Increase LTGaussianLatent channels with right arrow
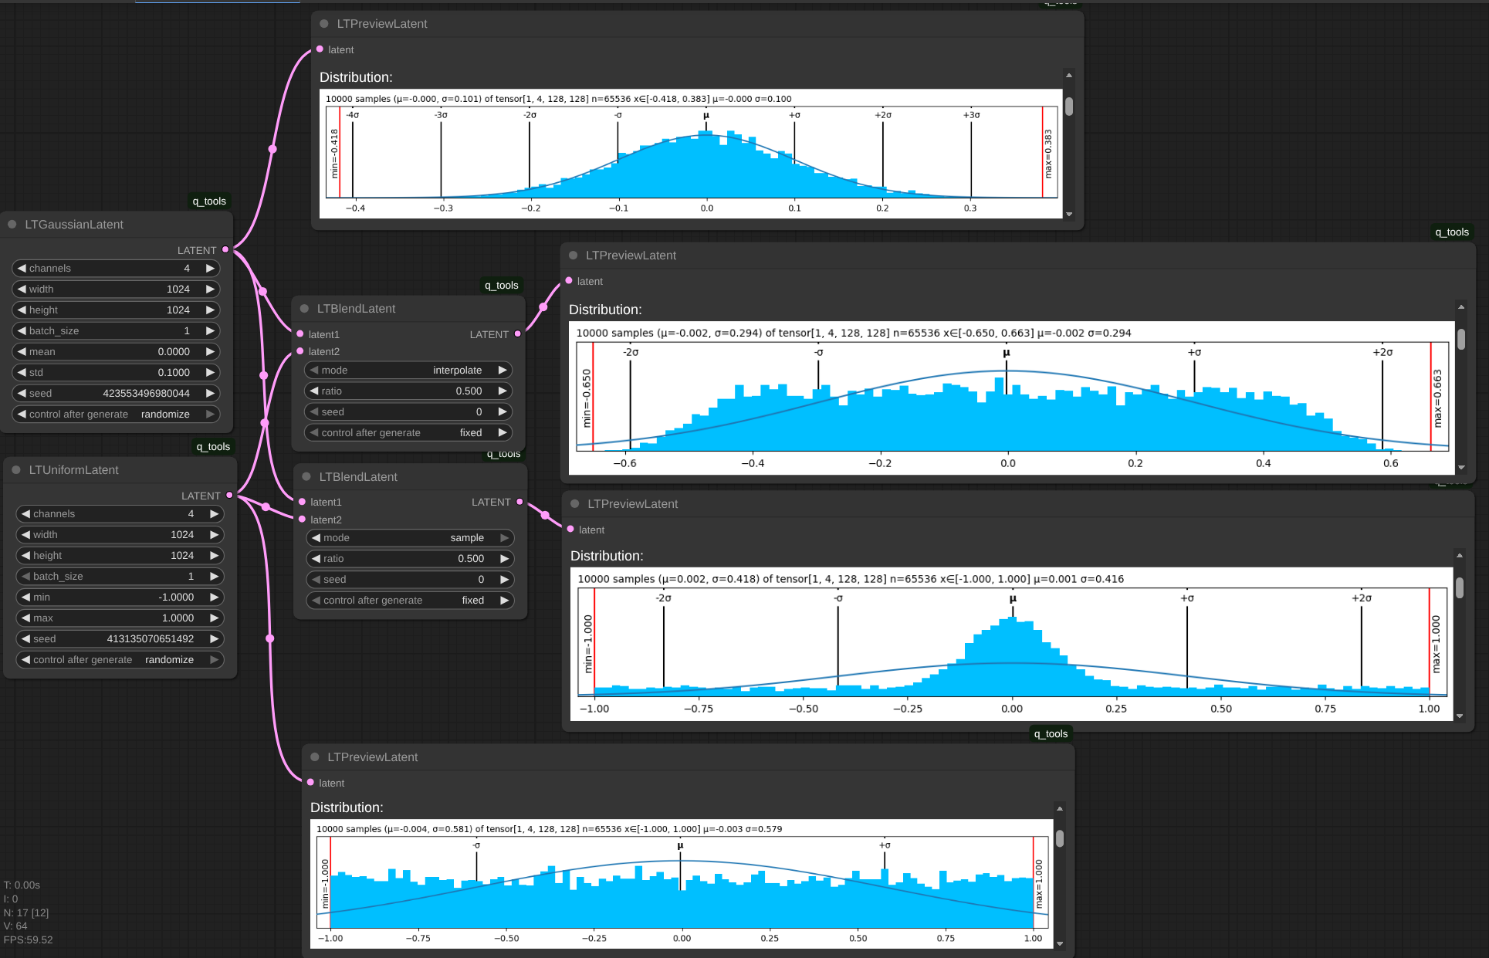1489x958 pixels. (210, 269)
